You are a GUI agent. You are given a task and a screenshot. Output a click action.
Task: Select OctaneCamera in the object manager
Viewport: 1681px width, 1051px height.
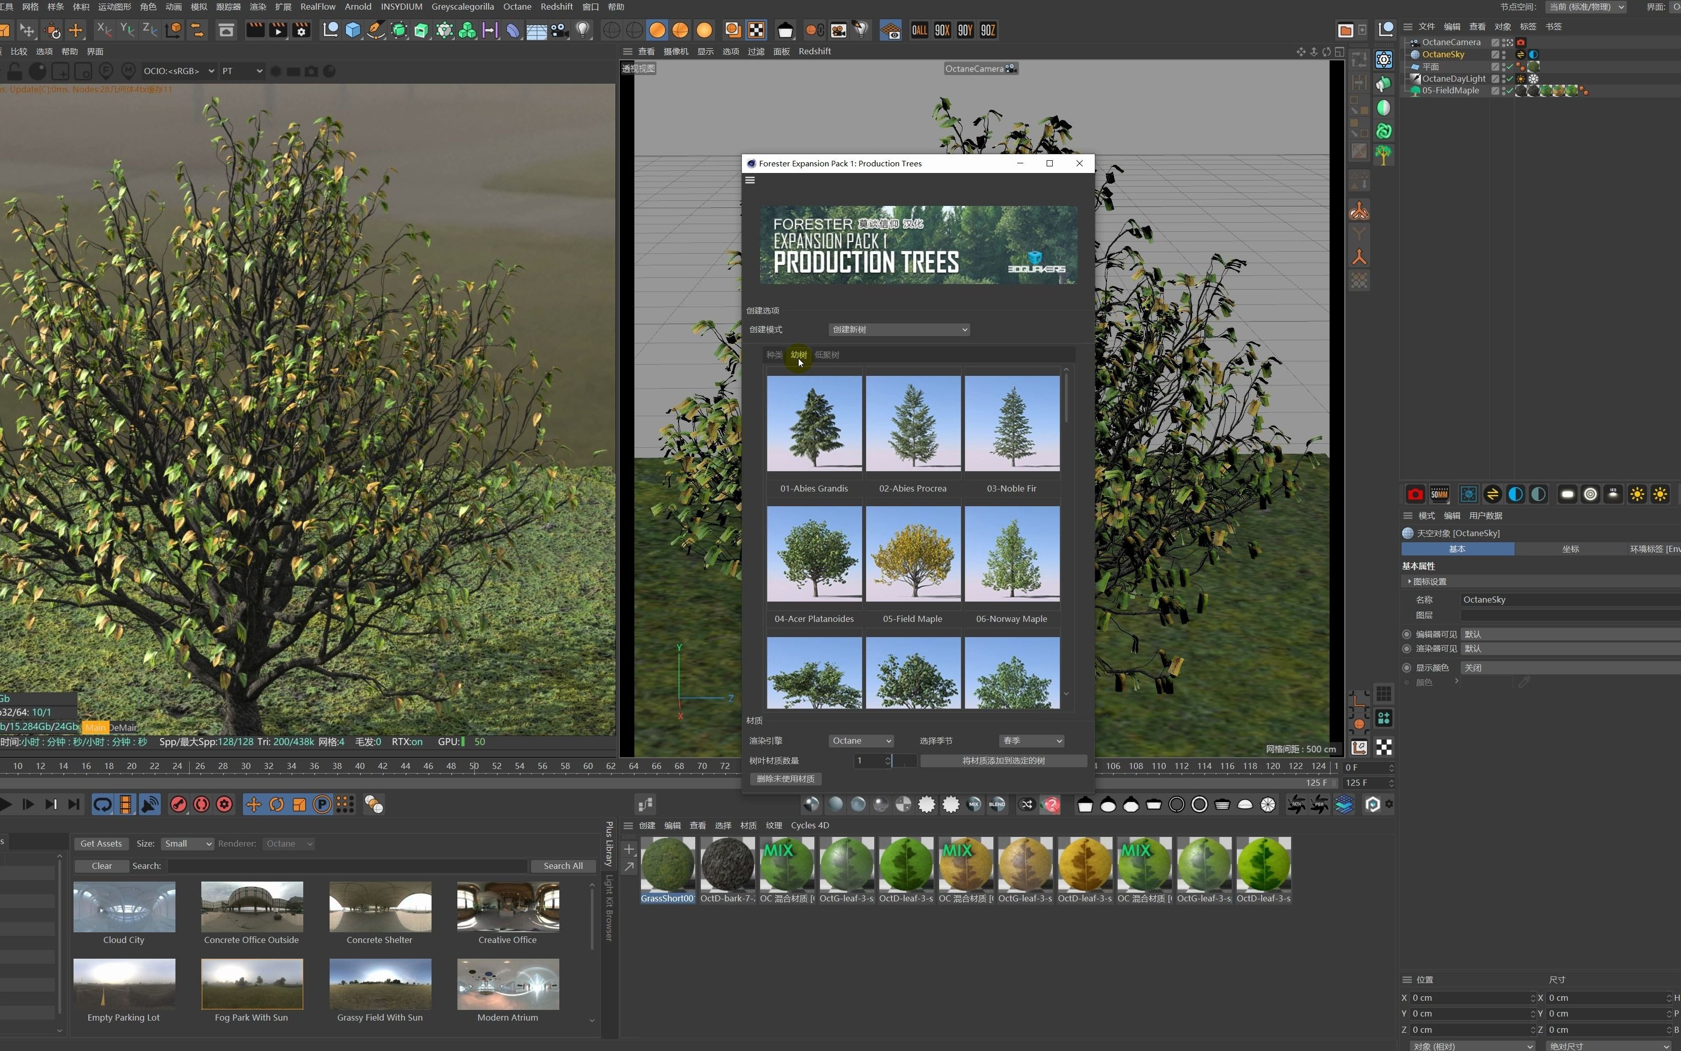pos(1451,42)
